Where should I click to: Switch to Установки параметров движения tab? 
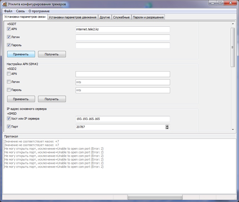pos(73,17)
